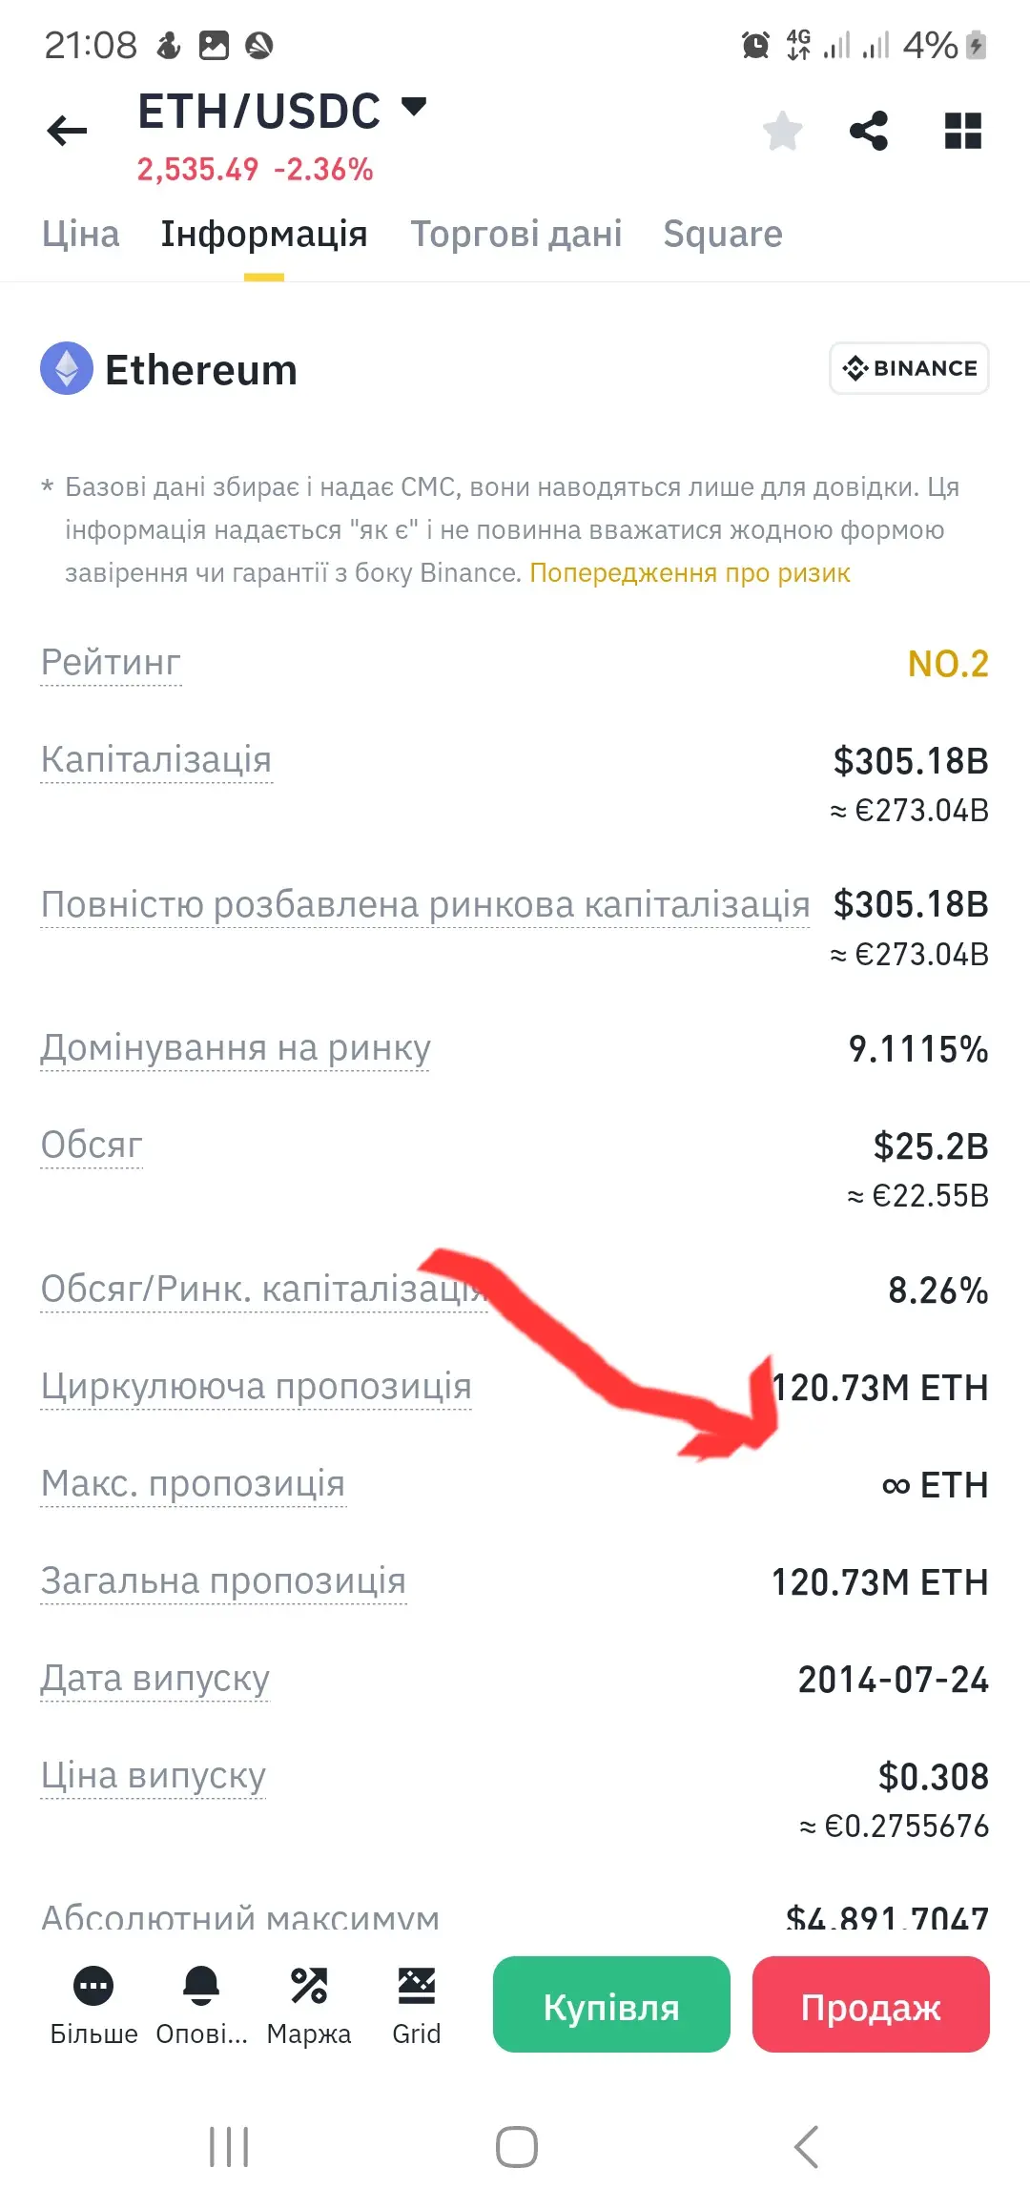The width and height of the screenshot is (1030, 2209).
Task: Tap the red Продаж button
Action: point(871,2004)
